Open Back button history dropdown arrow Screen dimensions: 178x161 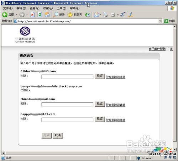coord(17,15)
